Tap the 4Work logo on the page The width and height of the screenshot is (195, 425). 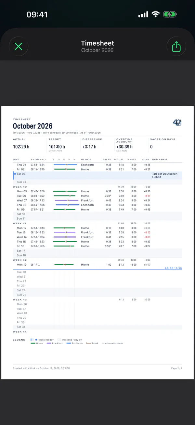pyautogui.click(x=177, y=123)
